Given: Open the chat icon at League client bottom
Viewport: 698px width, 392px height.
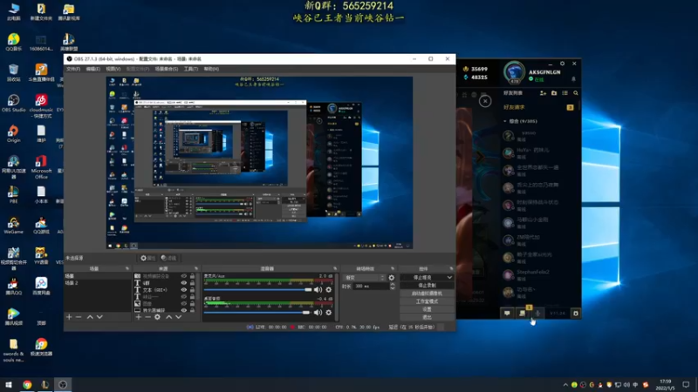Looking at the screenshot, I should click(507, 314).
